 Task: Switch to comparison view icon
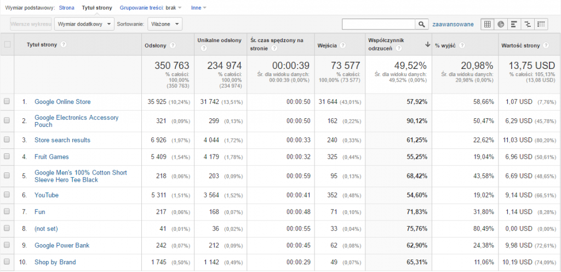point(528,24)
